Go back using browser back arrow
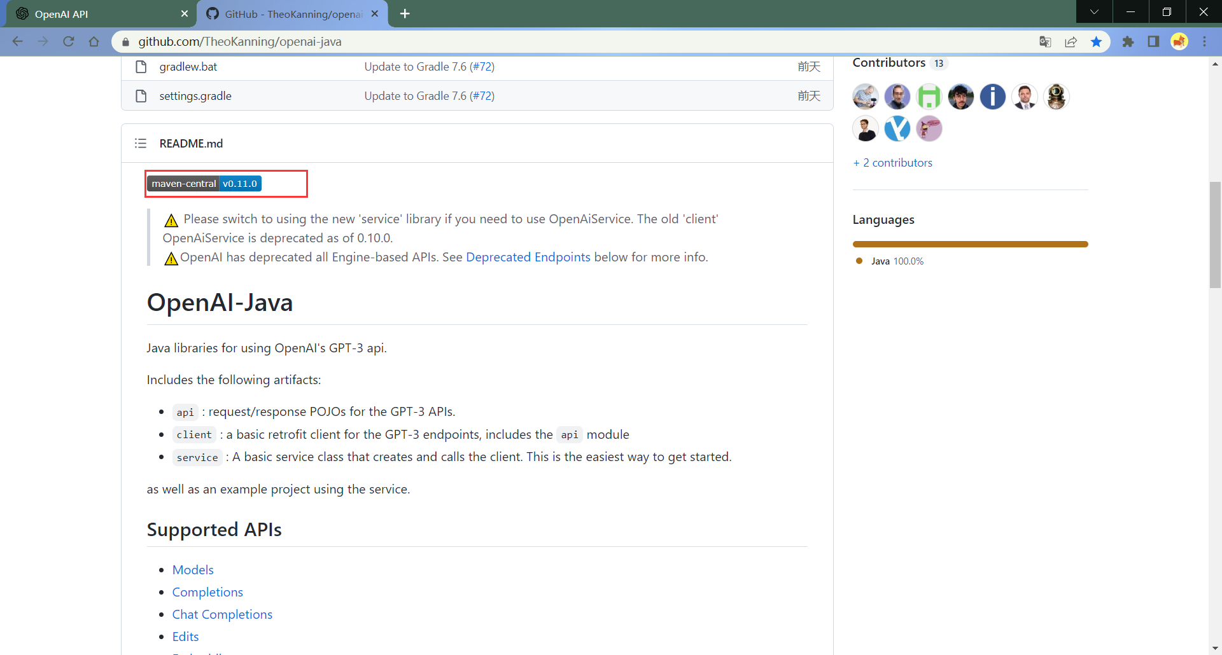This screenshot has height=655, width=1222. (17, 41)
